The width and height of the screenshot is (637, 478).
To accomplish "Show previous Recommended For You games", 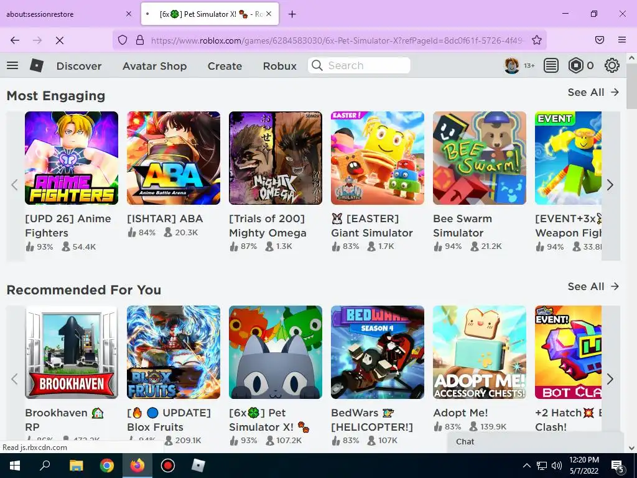I will click(15, 379).
